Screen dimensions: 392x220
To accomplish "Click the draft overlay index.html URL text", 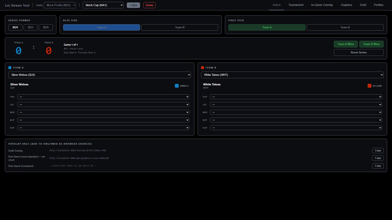I will [x=78, y=150].
